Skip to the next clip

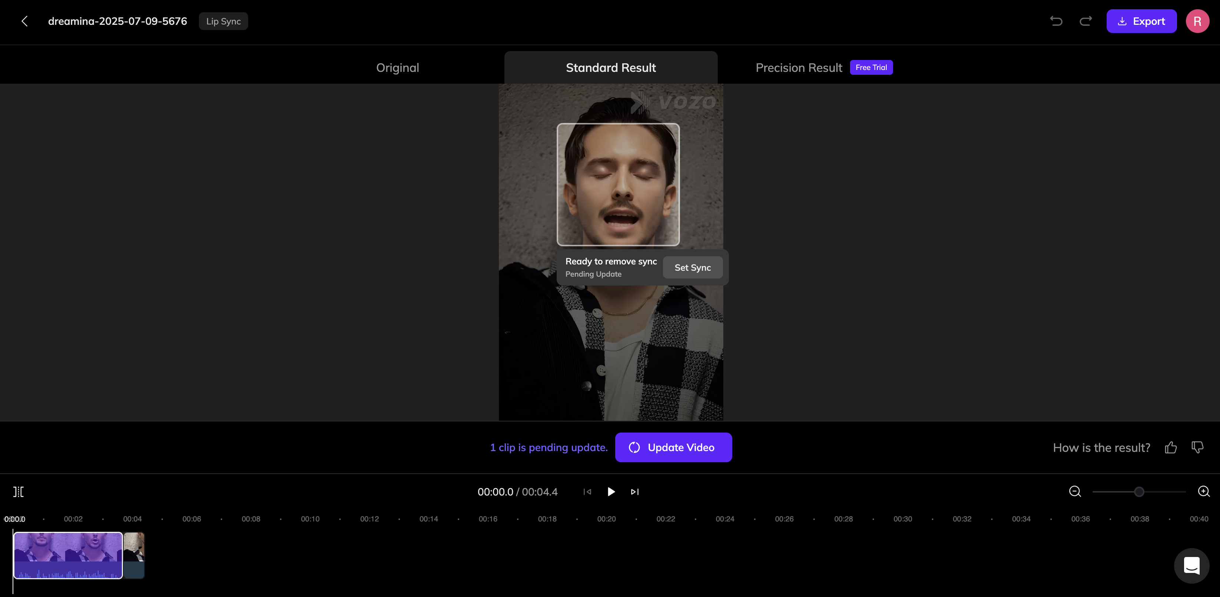[634, 491]
